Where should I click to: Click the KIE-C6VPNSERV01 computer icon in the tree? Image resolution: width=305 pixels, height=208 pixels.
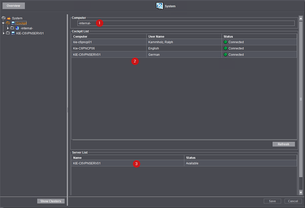coord(13,33)
